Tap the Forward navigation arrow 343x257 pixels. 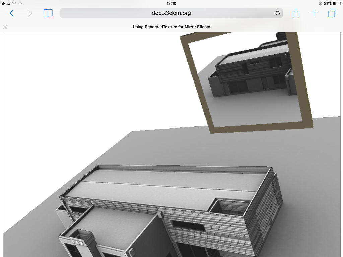tap(30, 13)
